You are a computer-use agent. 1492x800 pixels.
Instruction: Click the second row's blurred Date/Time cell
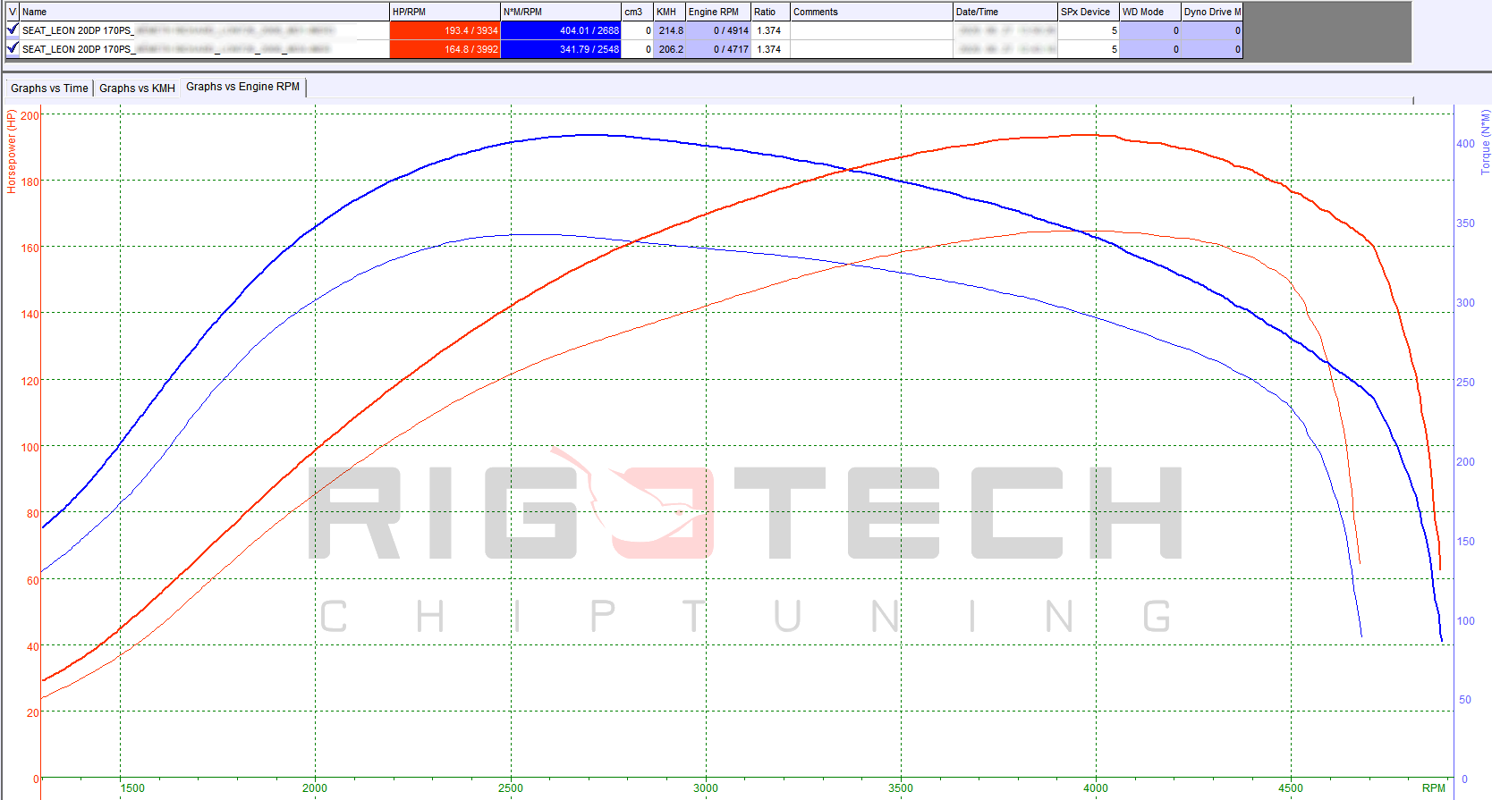(1005, 49)
